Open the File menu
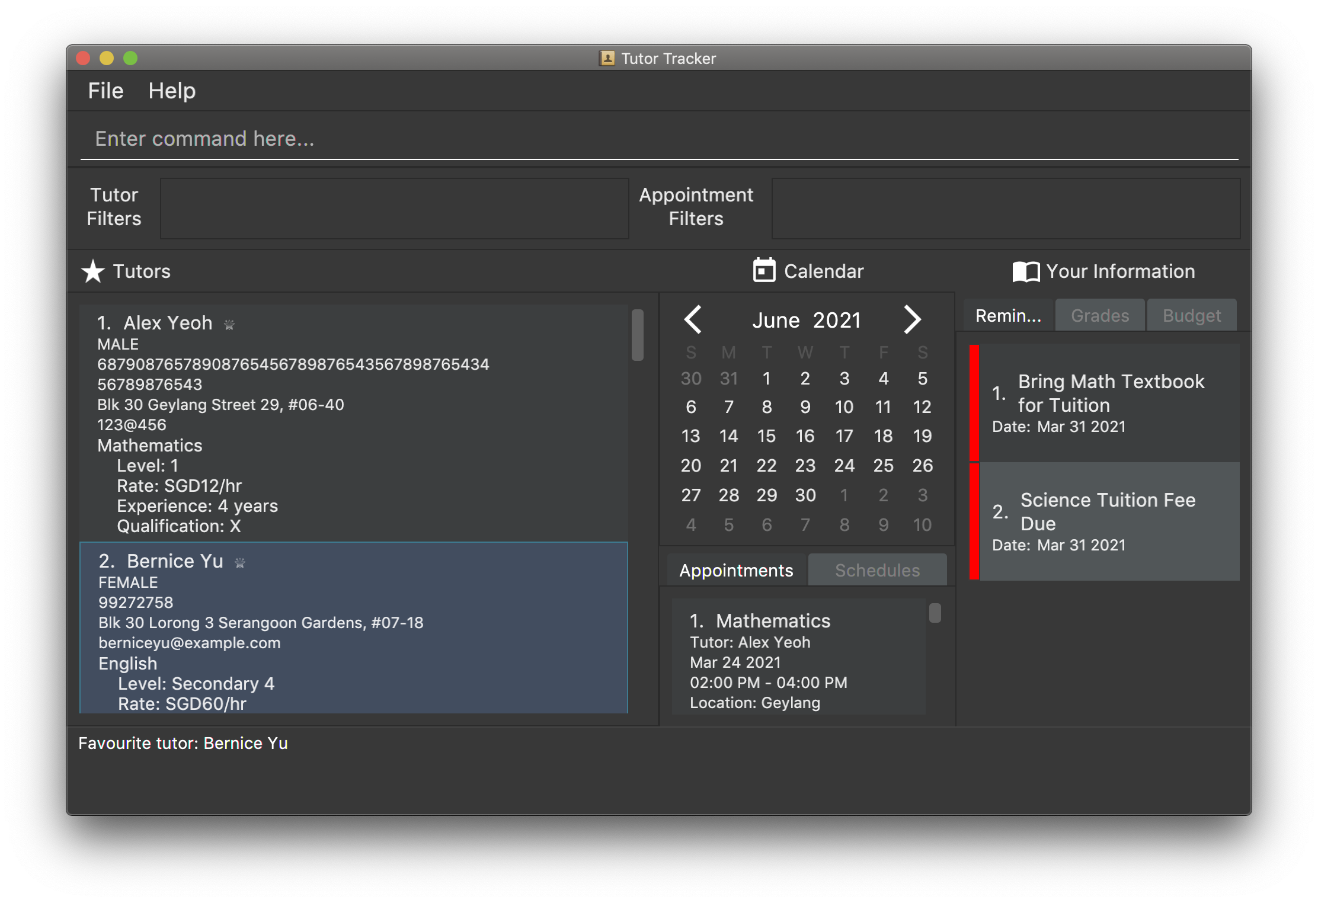Image resolution: width=1318 pixels, height=903 pixels. (105, 91)
